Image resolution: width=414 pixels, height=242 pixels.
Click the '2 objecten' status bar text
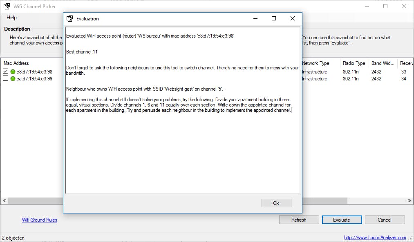(x=13, y=238)
